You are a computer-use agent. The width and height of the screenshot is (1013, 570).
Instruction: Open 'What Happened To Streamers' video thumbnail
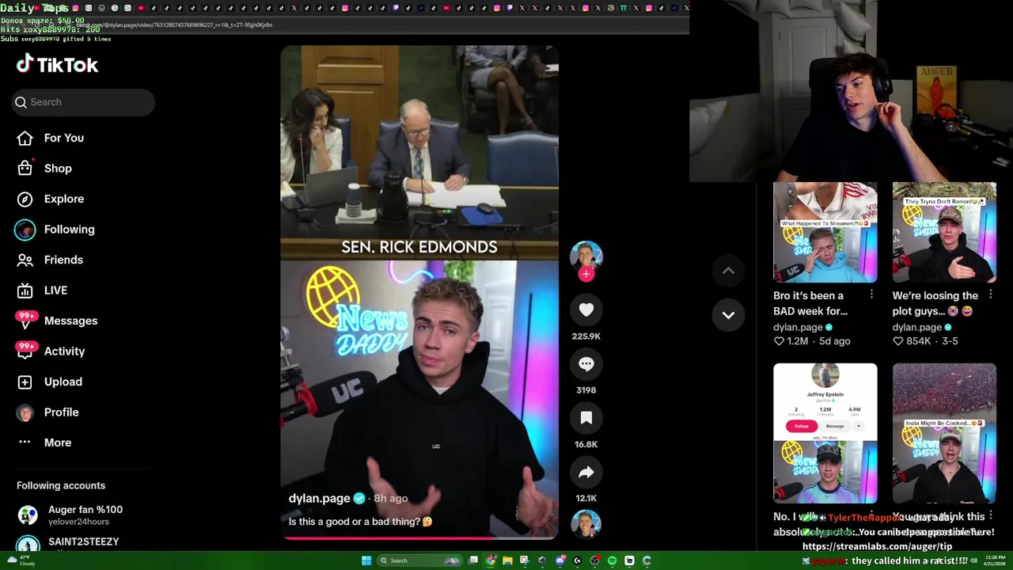pyautogui.click(x=825, y=232)
